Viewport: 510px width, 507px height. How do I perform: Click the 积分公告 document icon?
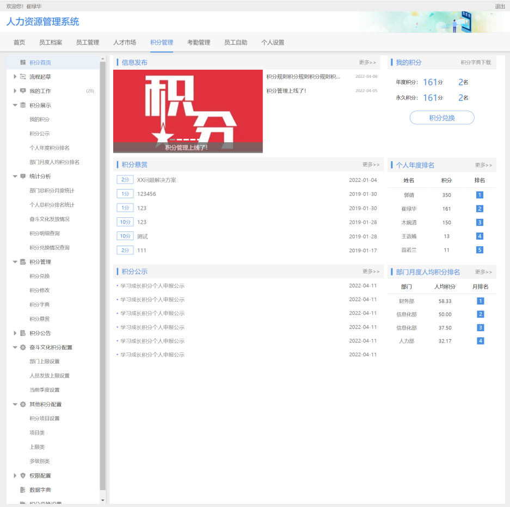click(23, 333)
